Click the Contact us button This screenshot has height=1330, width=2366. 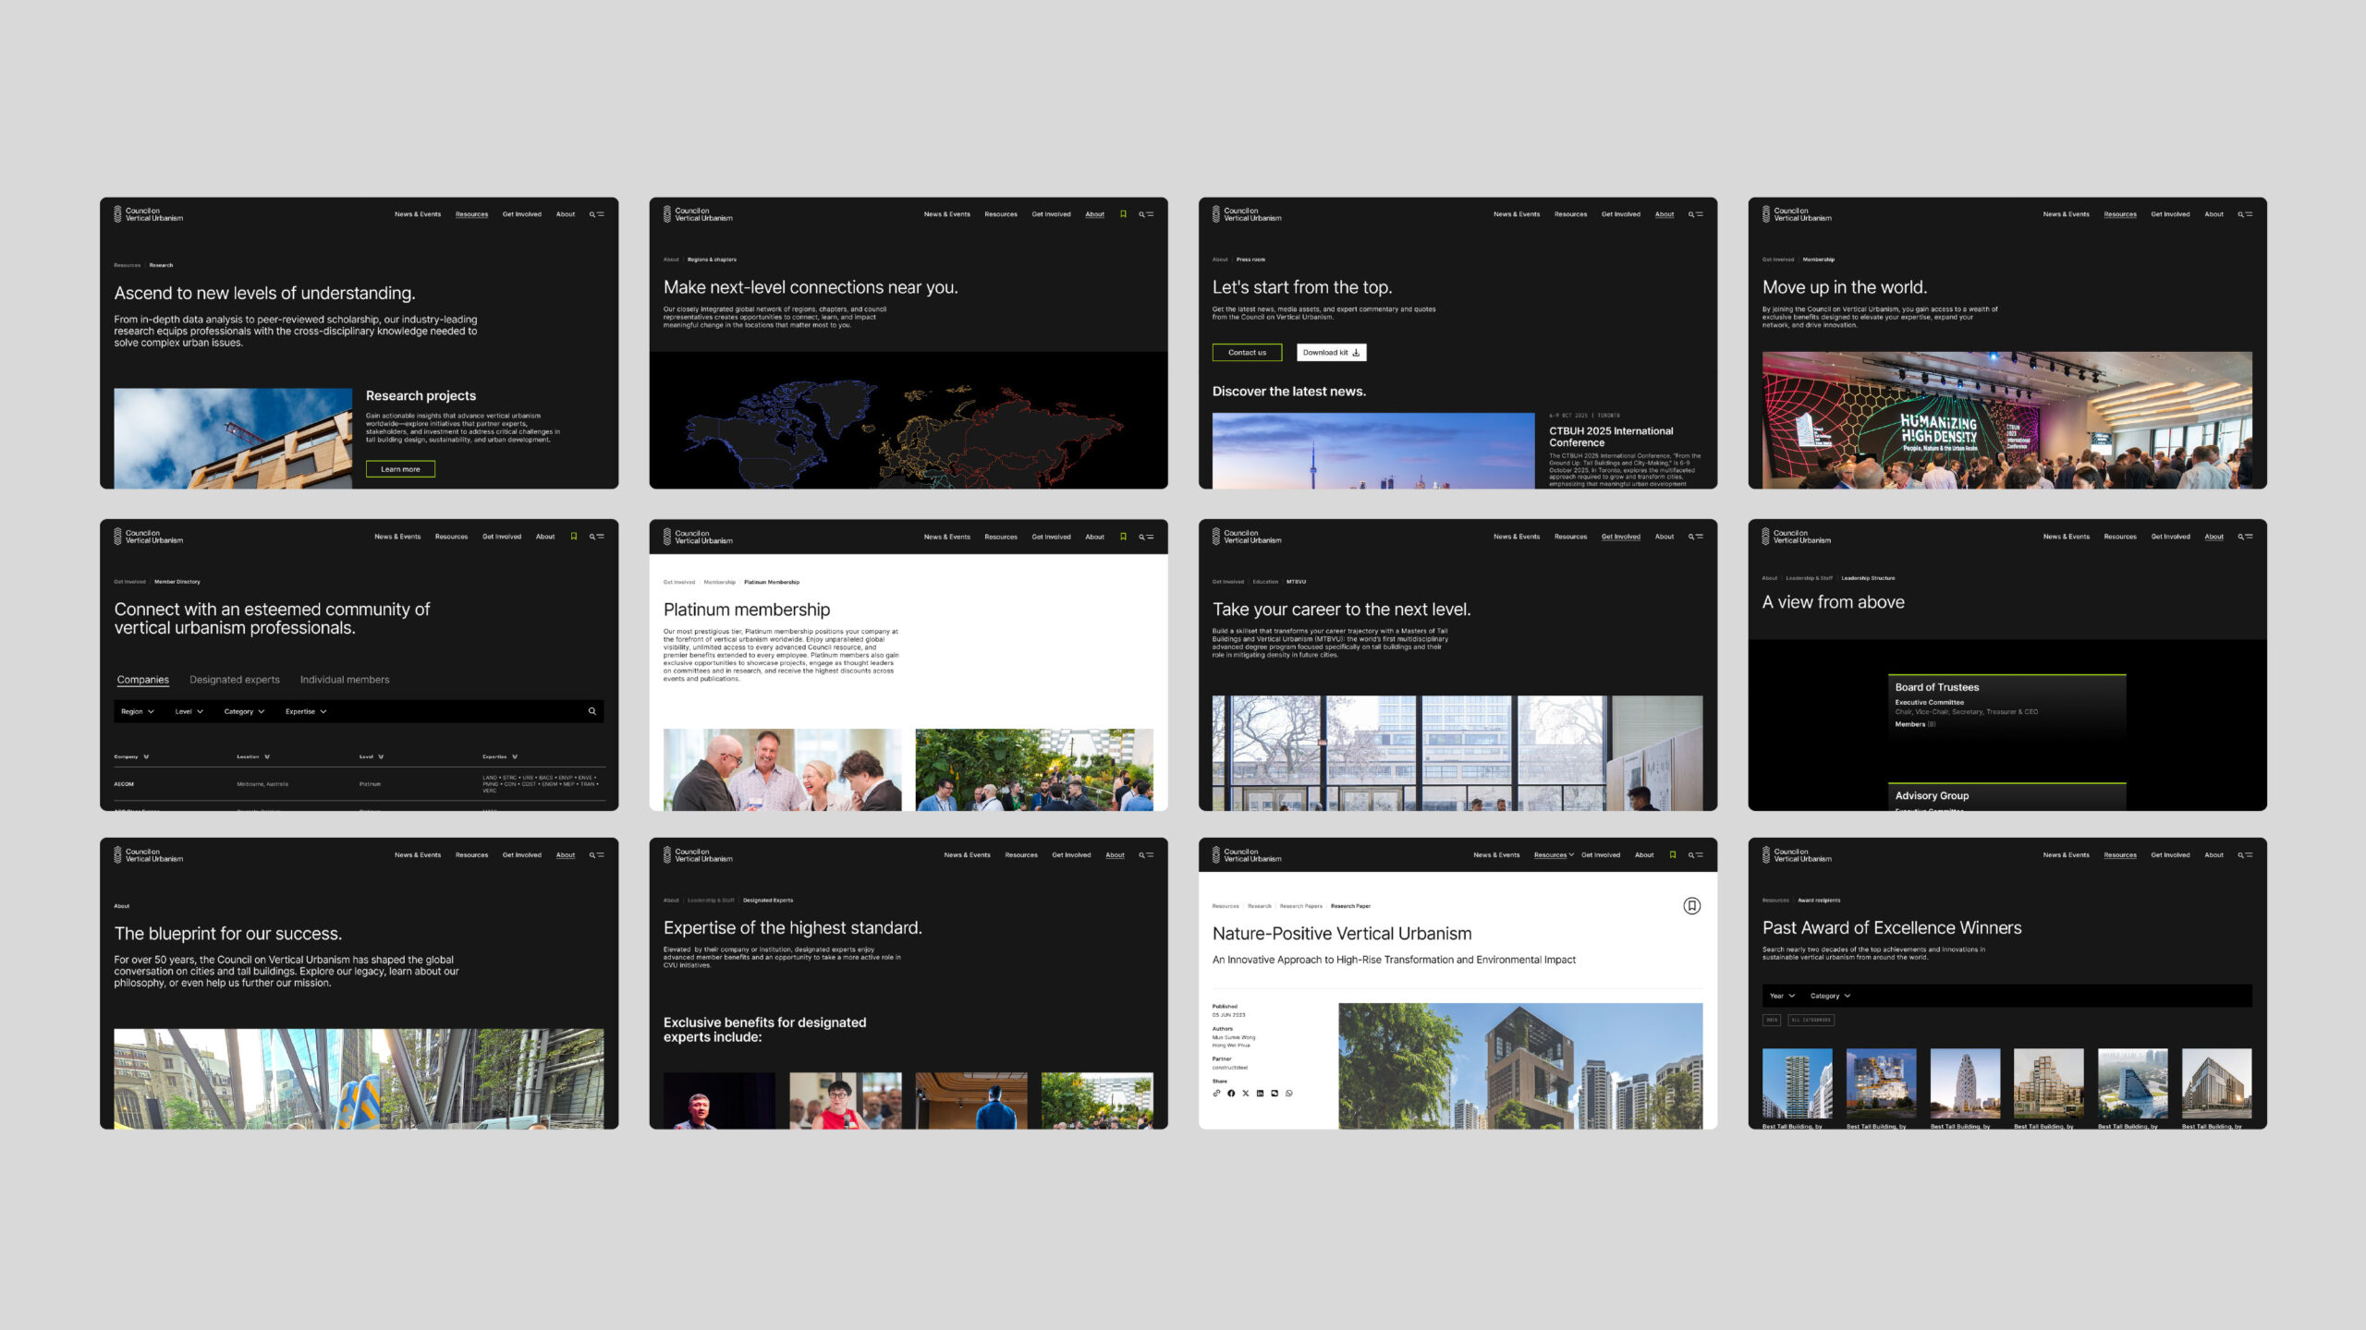click(x=1248, y=352)
